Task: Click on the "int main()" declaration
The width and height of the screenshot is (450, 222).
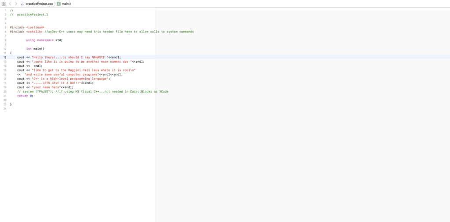Action: tap(35, 49)
